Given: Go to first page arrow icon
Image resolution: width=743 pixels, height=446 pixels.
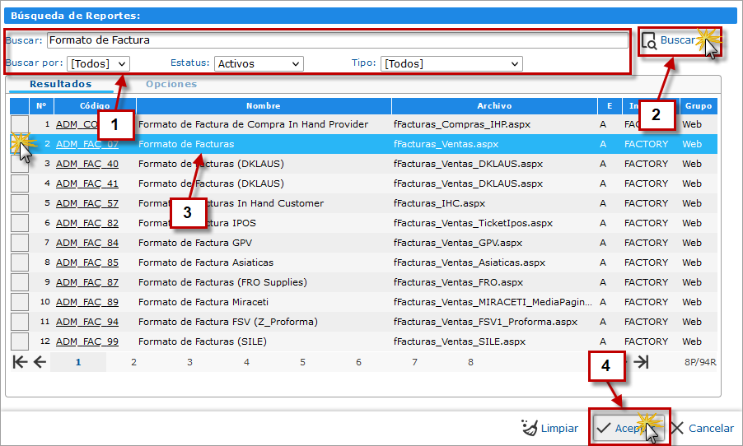Looking at the screenshot, I should pos(20,362).
